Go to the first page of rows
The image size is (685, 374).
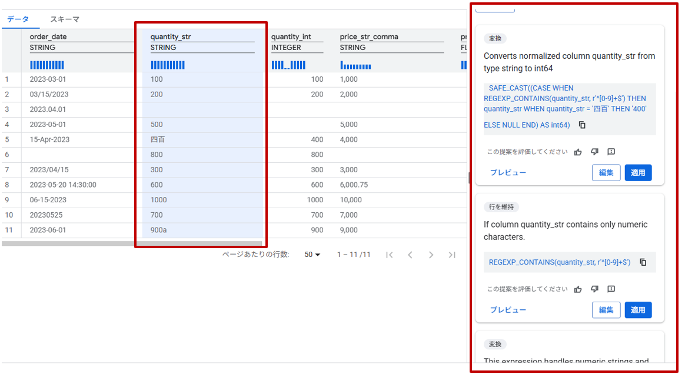pyautogui.click(x=389, y=255)
